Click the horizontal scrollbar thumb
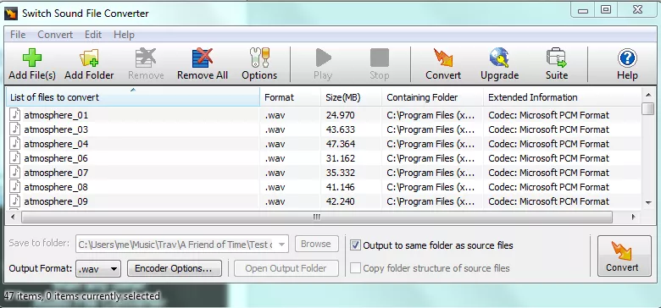Screen dimensions: 661x308 317,217
